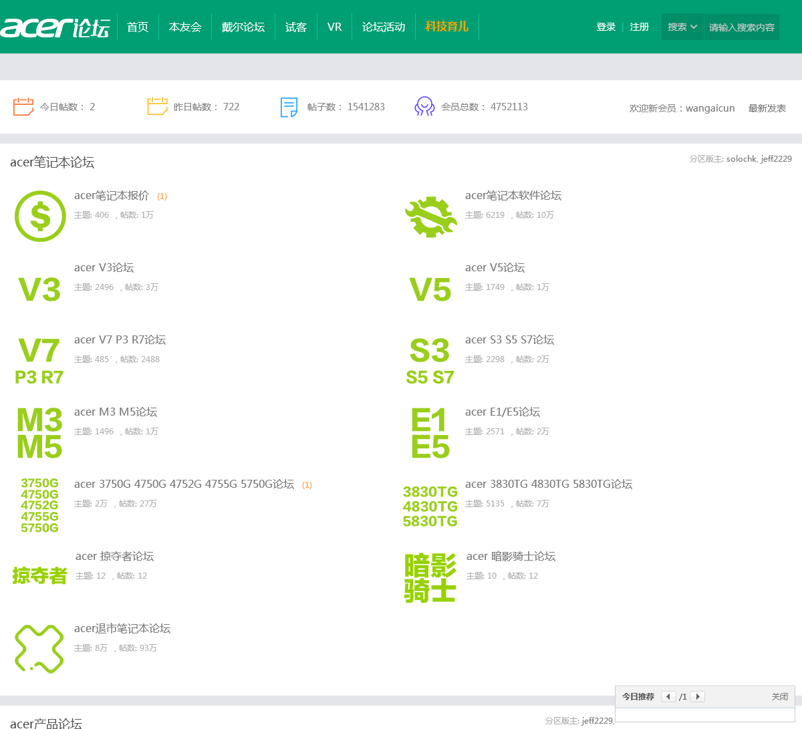Click the S3 S5 S7 forum icon
The image size is (802, 729).
[x=430, y=361]
